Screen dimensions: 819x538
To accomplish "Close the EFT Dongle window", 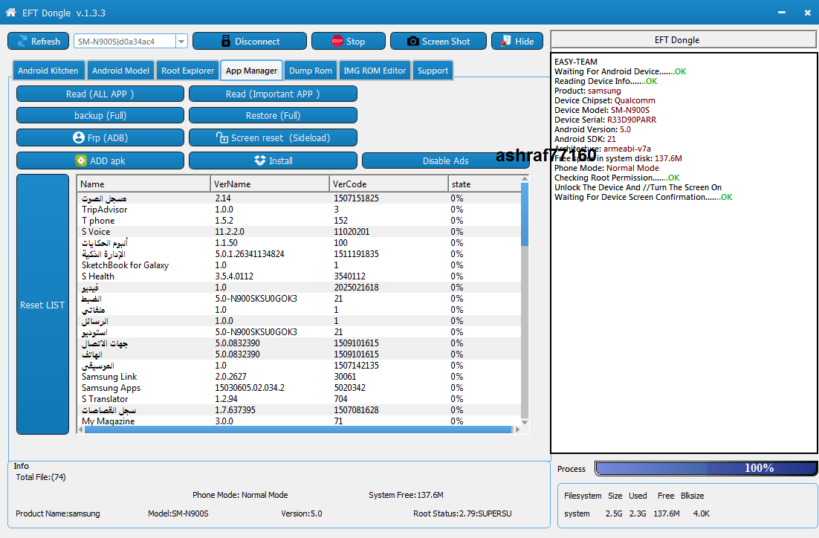I will coord(808,12).
